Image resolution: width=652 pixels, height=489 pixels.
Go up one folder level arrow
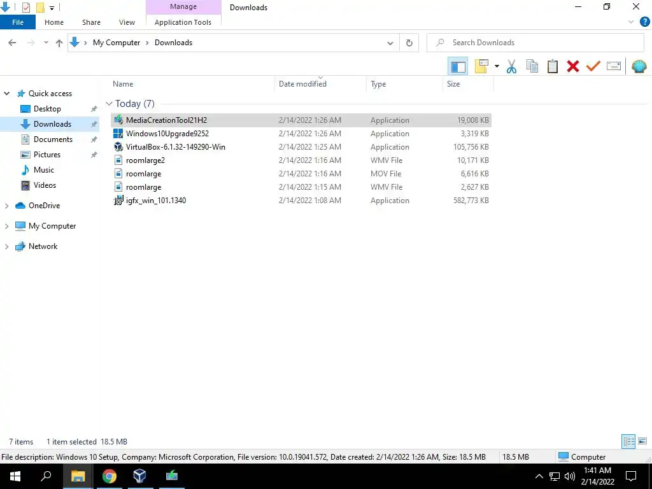[59, 43]
